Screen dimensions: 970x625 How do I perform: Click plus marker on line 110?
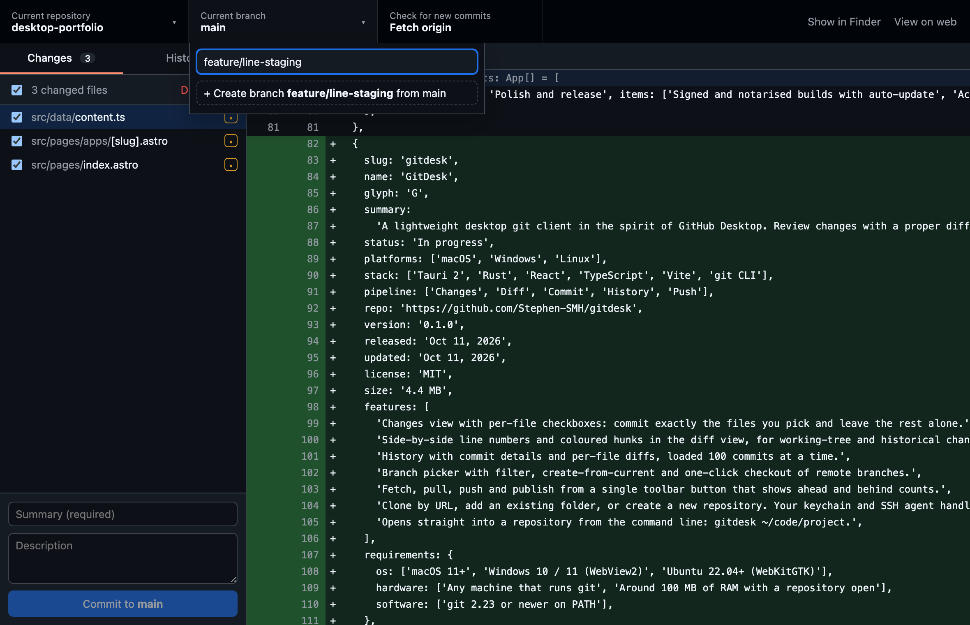click(x=333, y=604)
